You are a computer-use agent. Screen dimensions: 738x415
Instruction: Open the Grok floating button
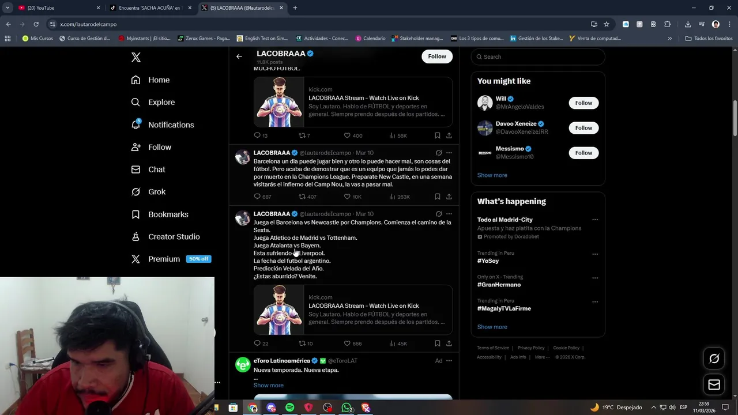coord(714,359)
